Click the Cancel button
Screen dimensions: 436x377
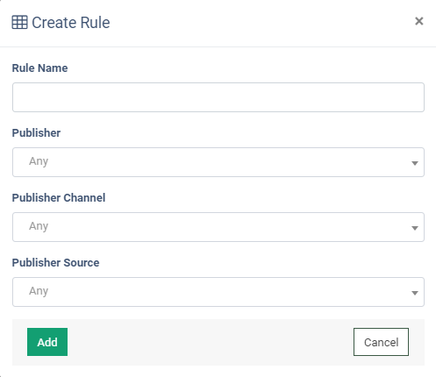[x=381, y=342]
